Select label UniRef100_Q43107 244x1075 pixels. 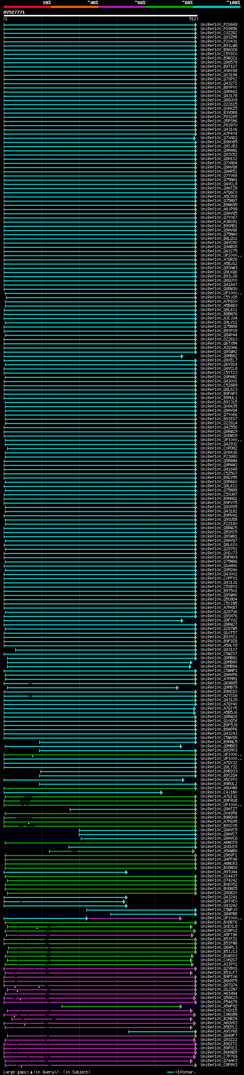(219, 649)
